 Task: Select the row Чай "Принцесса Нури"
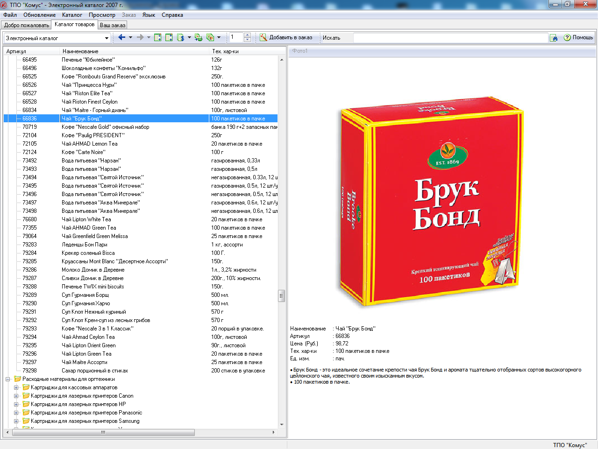click(141, 85)
